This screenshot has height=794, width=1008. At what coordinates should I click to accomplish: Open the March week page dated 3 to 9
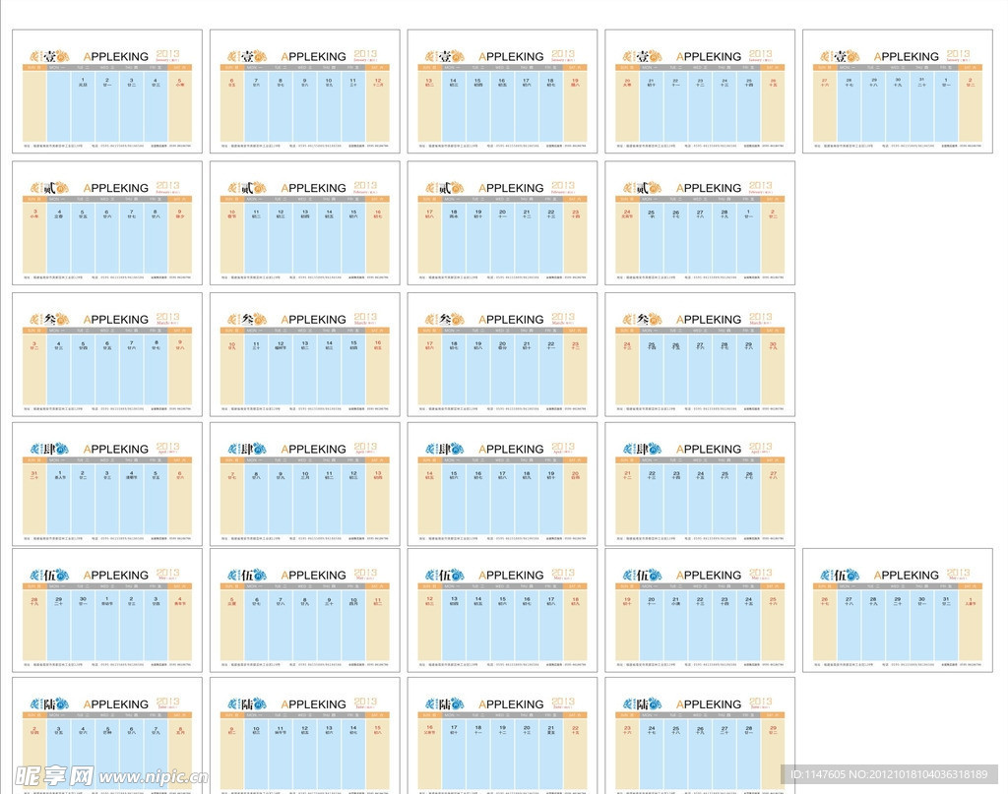coord(107,354)
